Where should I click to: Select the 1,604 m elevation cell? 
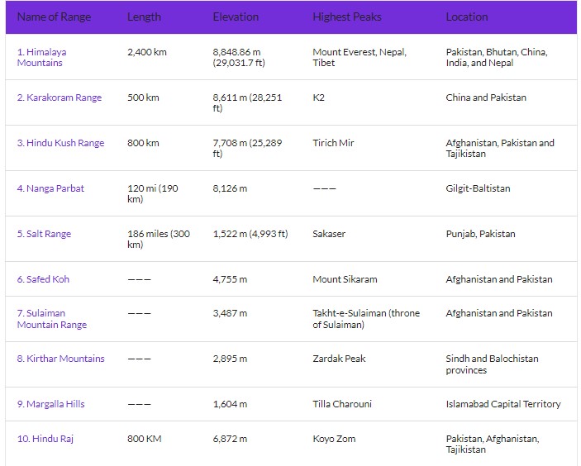(230, 404)
